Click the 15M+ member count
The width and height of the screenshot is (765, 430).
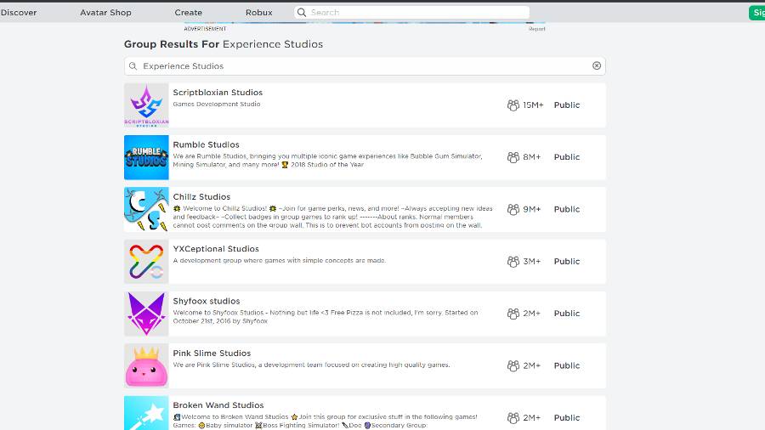pos(533,105)
